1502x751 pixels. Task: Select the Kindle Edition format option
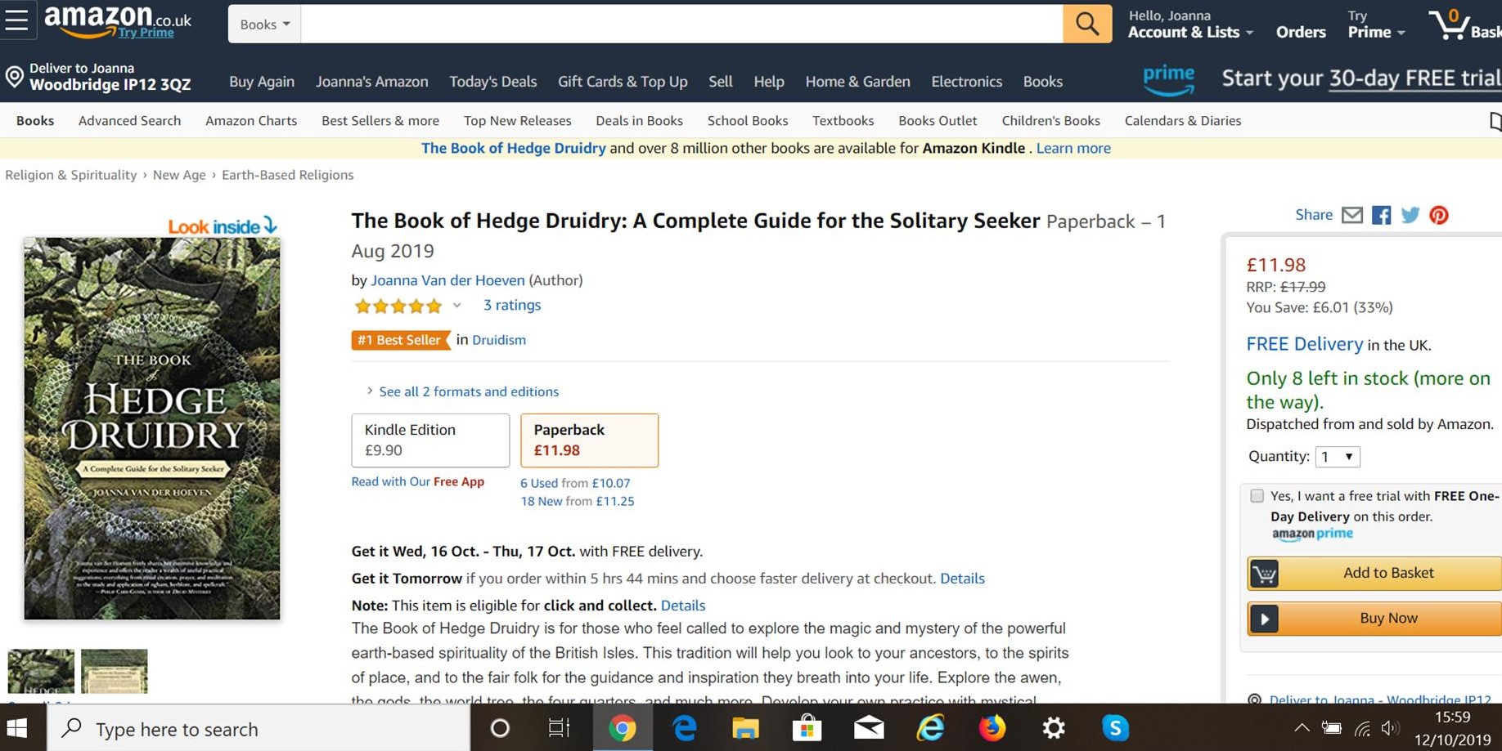click(430, 440)
